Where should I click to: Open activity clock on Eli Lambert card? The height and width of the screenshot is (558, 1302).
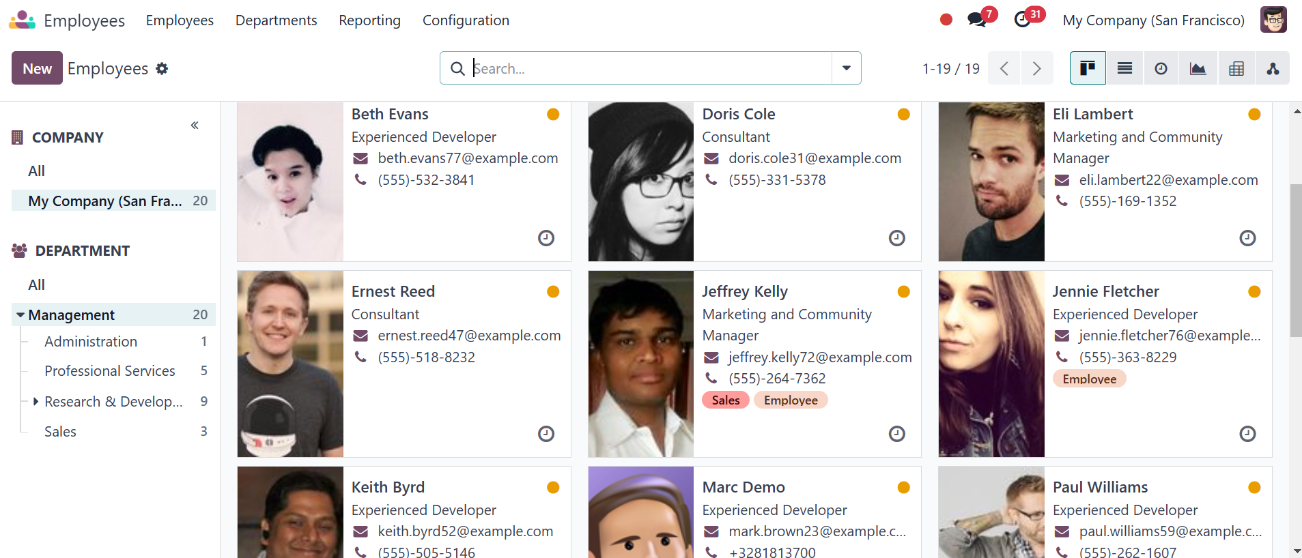[1247, 238]
